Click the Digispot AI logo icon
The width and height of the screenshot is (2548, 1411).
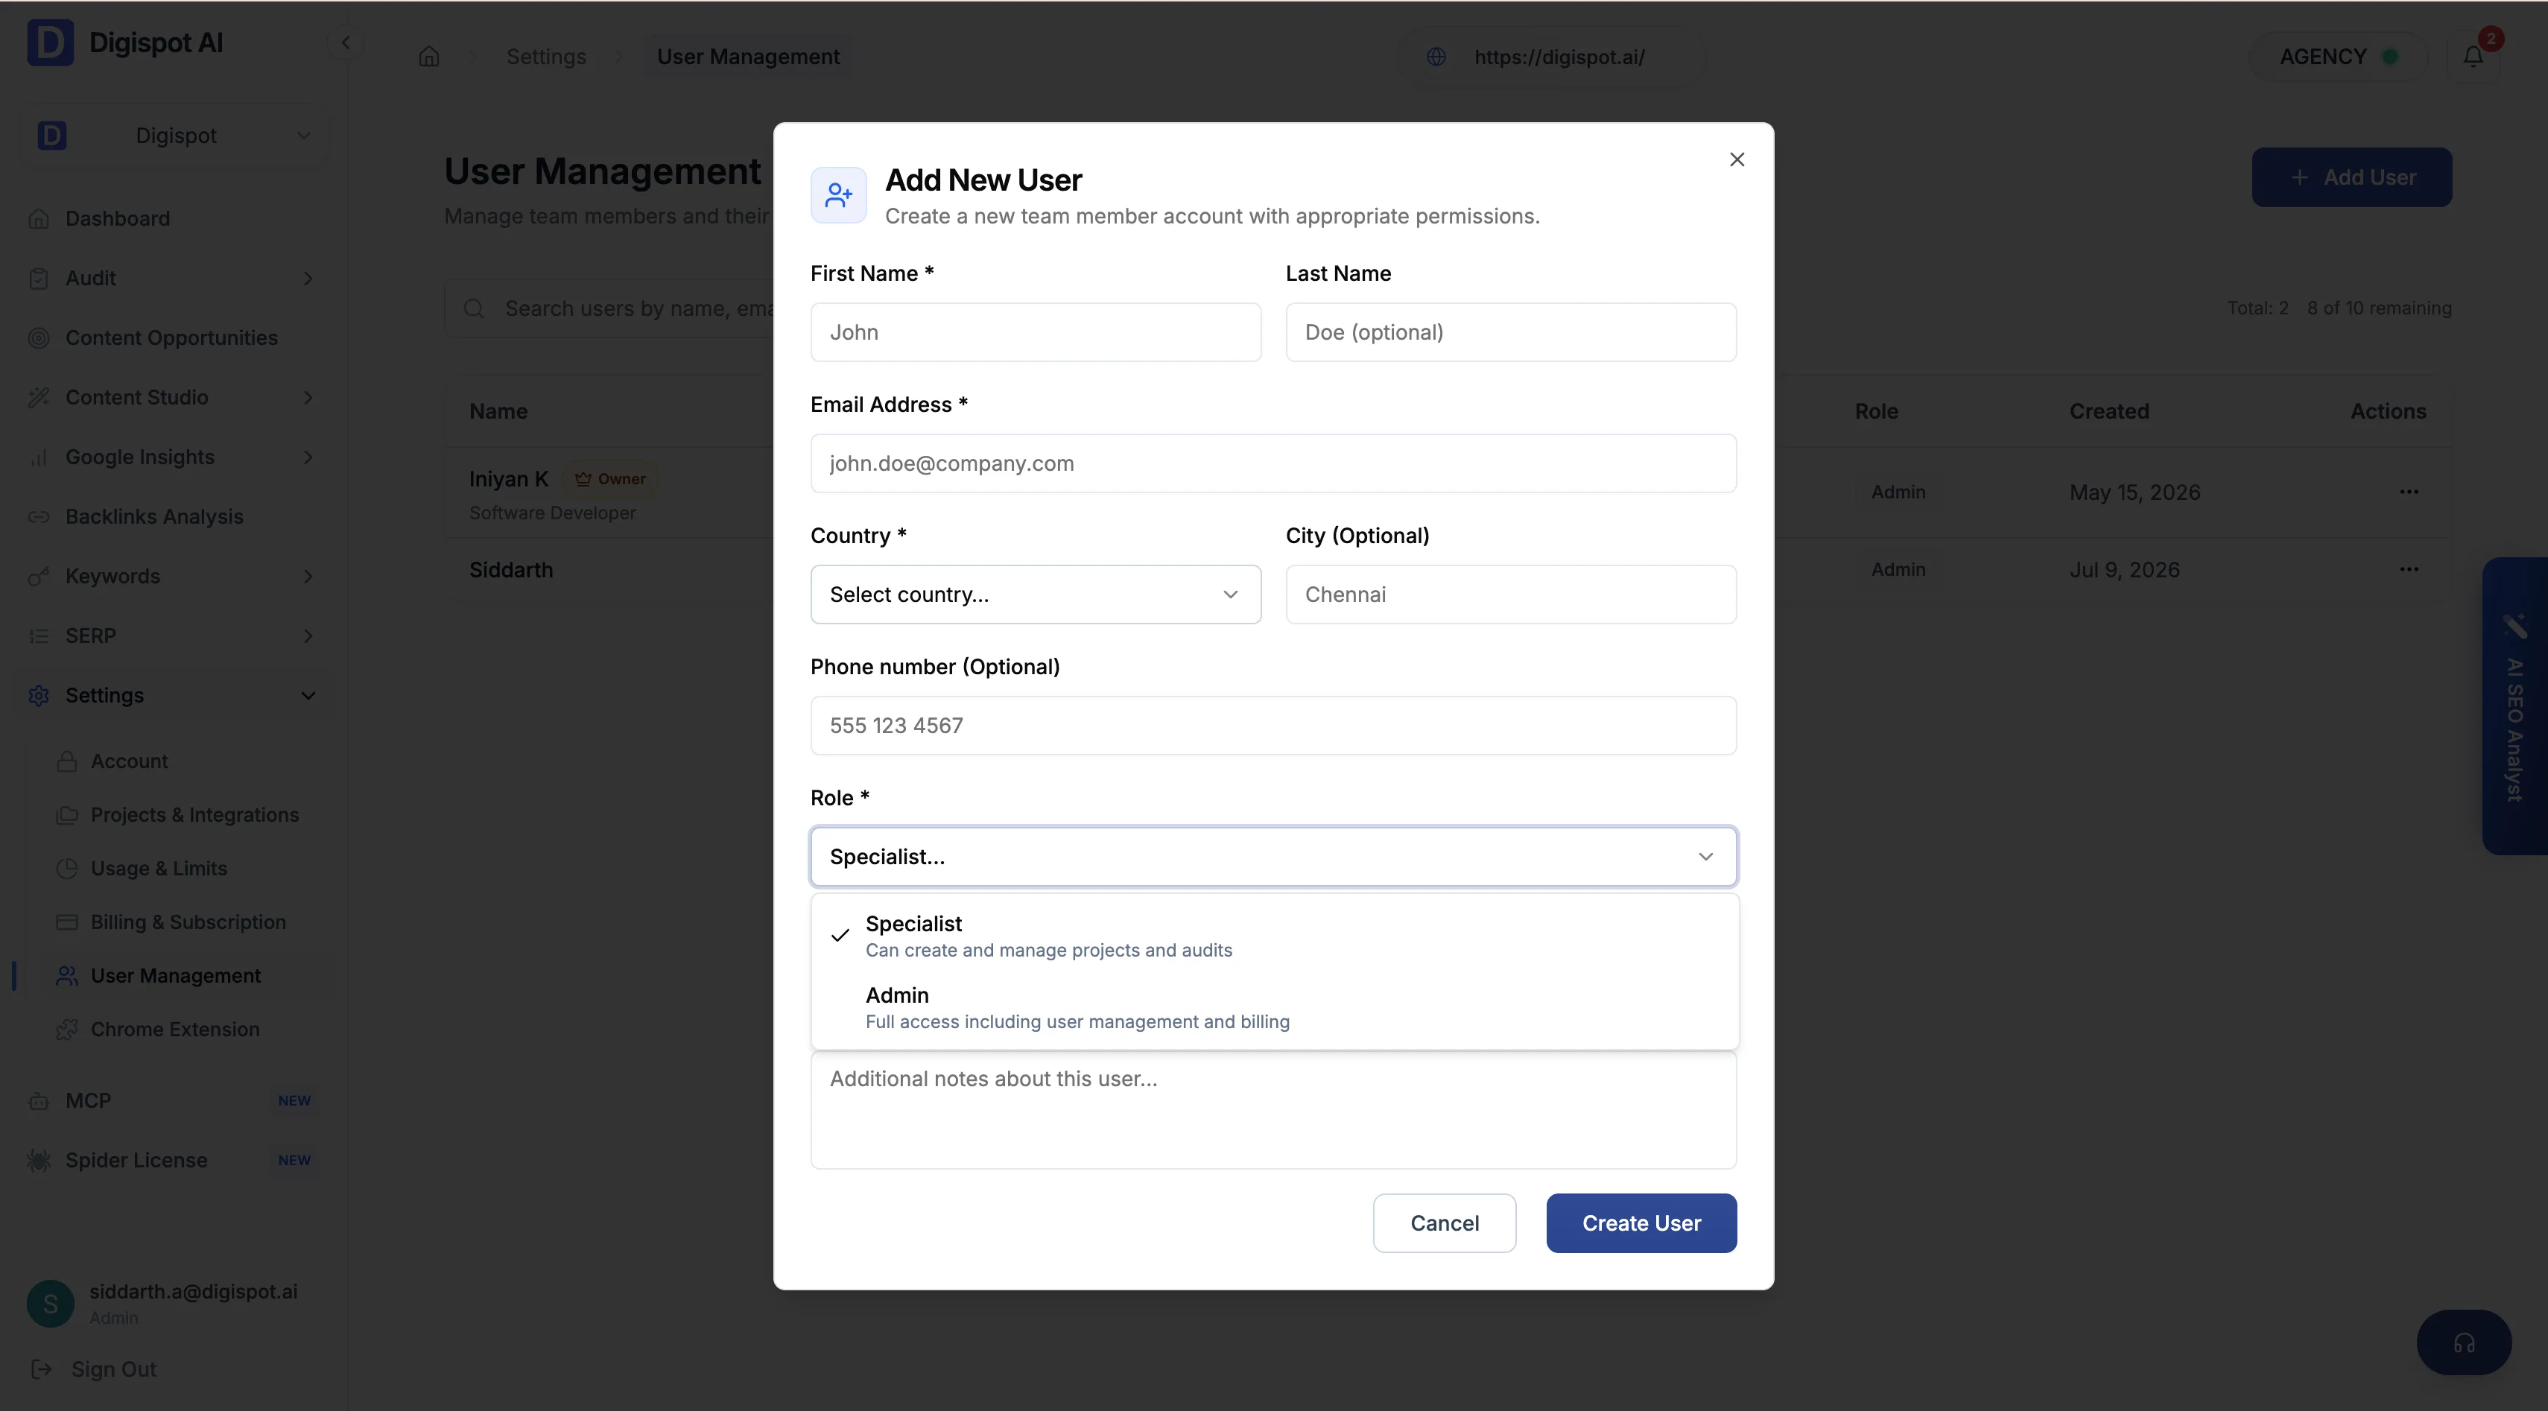tap(51, 42)
